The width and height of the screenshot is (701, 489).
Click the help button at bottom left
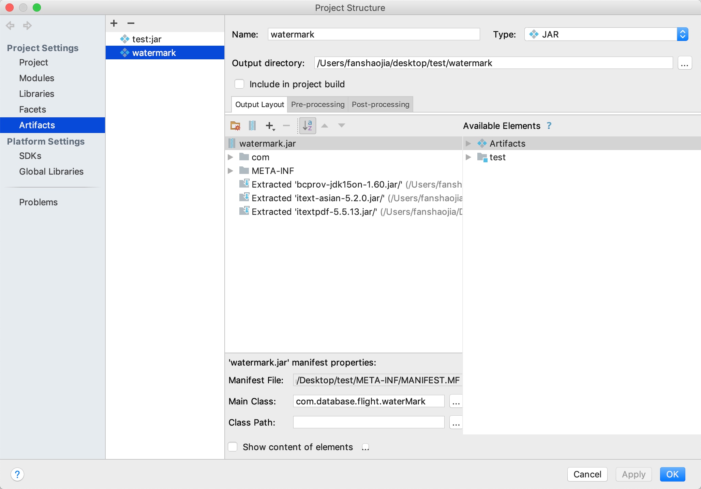point(17,474)
